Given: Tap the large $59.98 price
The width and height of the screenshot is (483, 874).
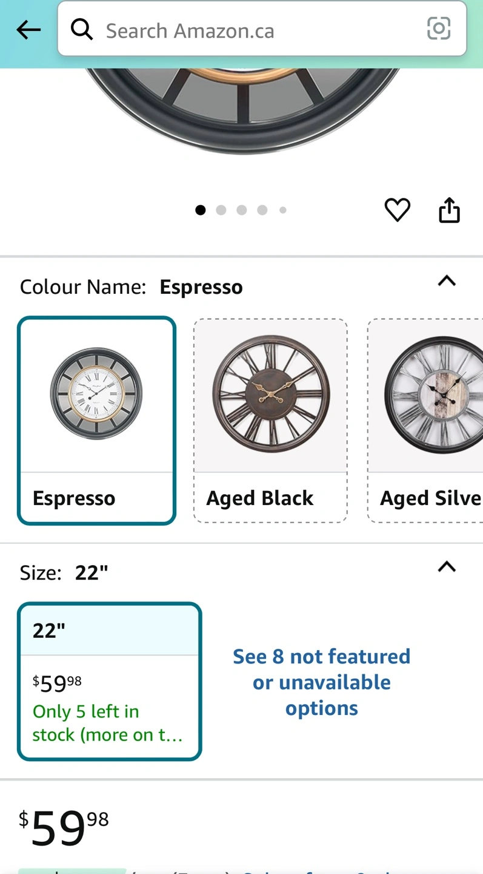Looking at the screenshot, I should [x=64, y=827].
